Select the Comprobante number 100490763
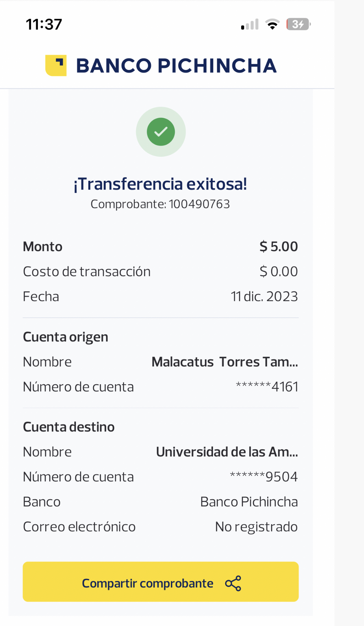The height and width of the screenshot is (626, 364). tap(199, 204)
